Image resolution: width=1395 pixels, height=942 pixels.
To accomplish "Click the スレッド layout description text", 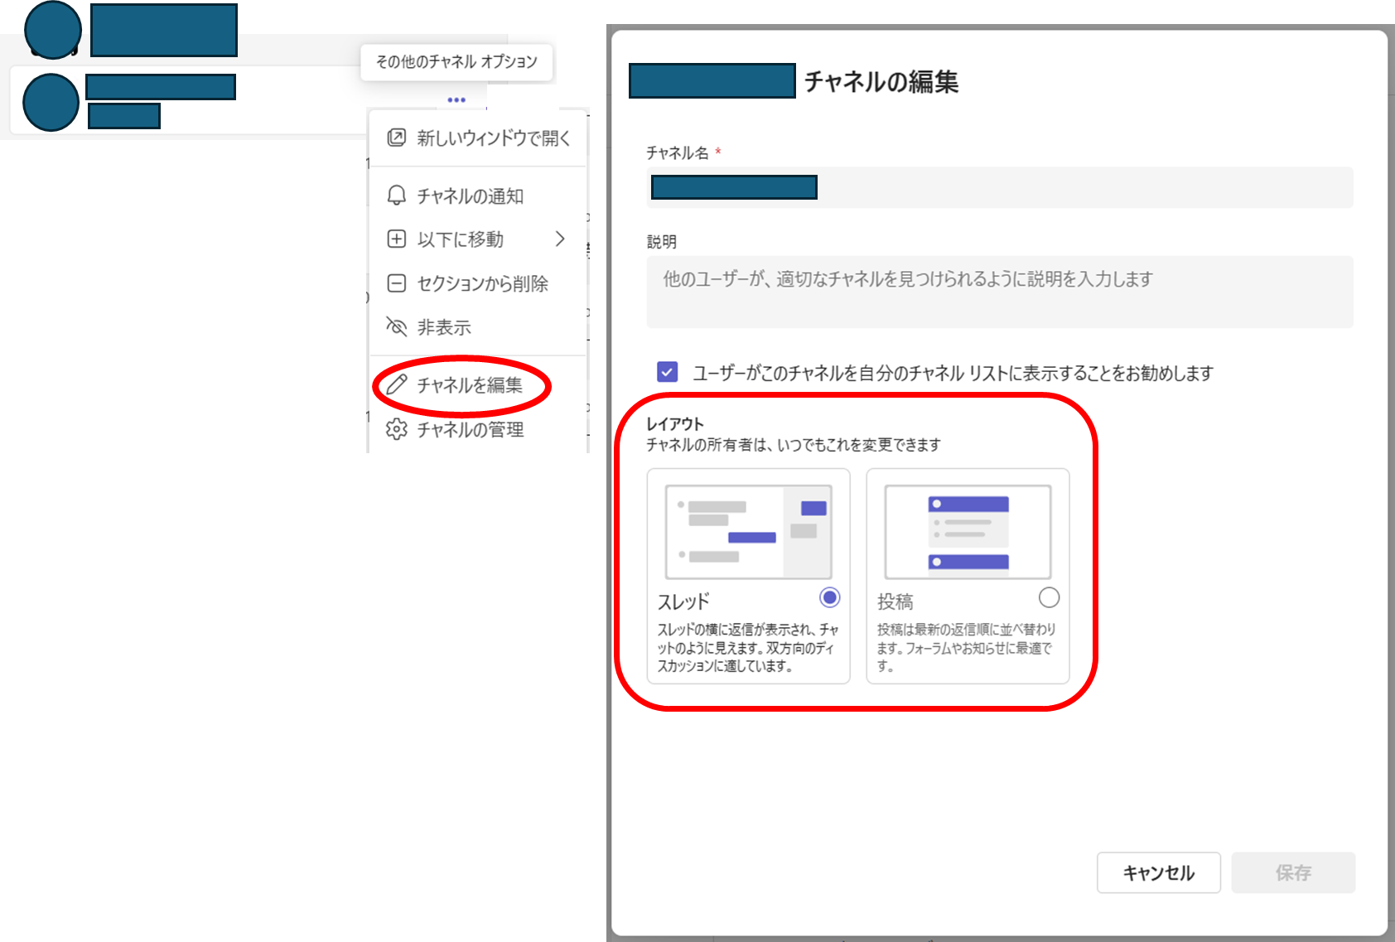I will click(x=748, y=648).
